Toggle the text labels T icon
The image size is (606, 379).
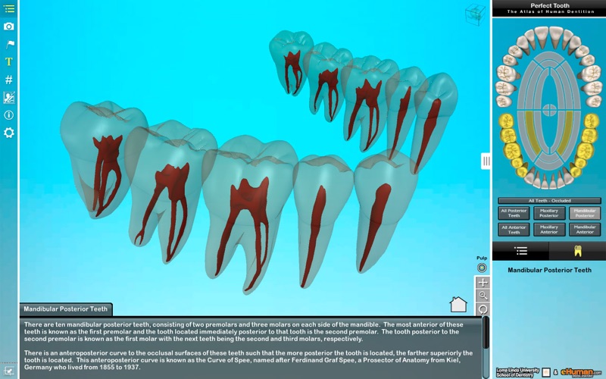pos(9,61)
